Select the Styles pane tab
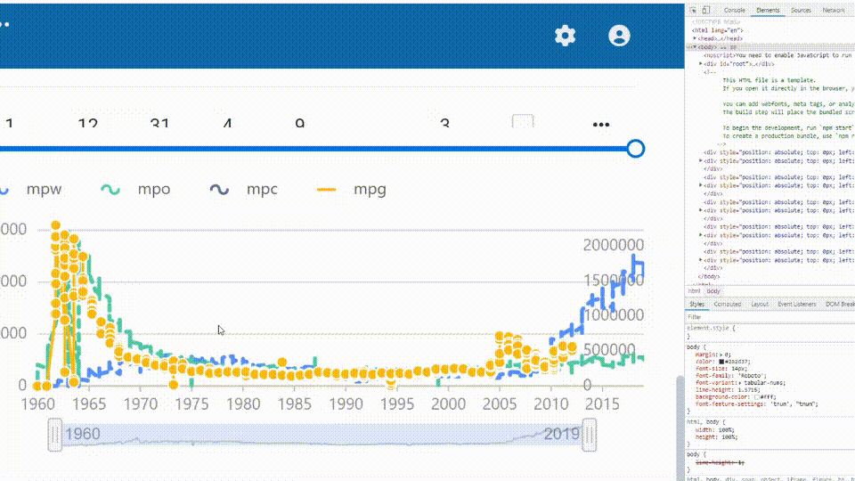 (x=696, y=305)
